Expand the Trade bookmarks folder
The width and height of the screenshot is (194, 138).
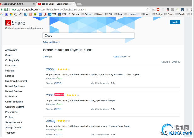coord(180,14)
